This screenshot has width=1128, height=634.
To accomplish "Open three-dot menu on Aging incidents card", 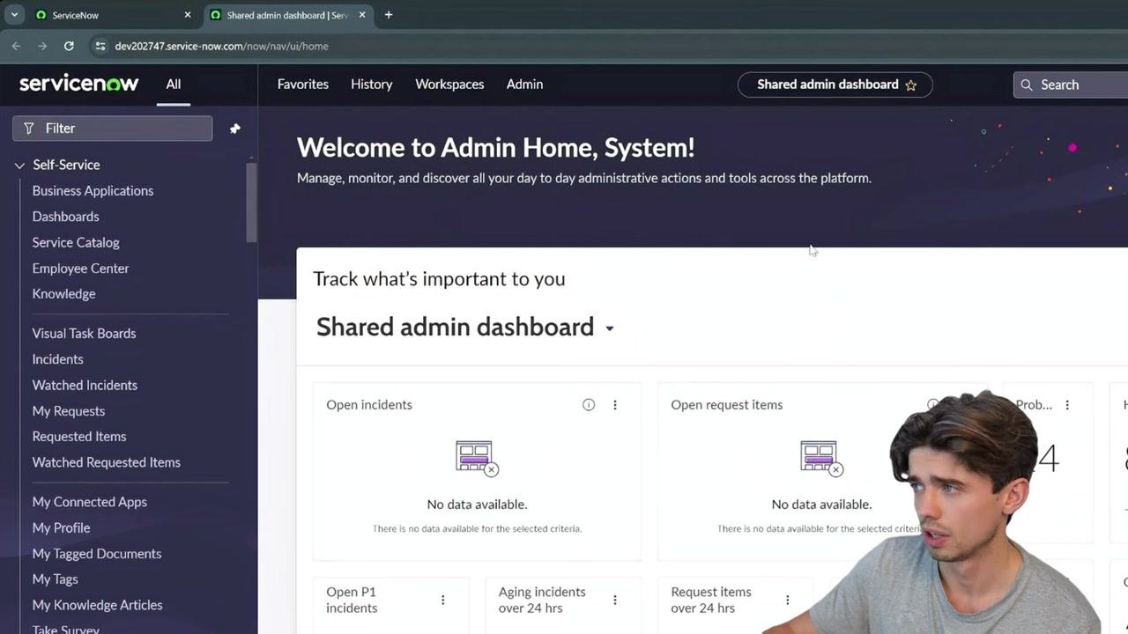I will (615, 600).
